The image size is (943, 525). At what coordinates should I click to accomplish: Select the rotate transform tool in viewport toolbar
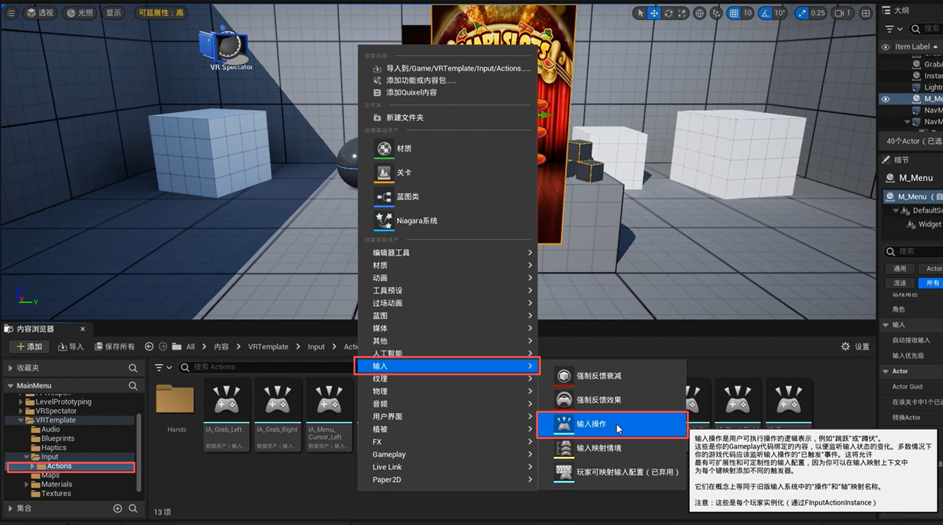pyautogui.click(x=668, y=13)
